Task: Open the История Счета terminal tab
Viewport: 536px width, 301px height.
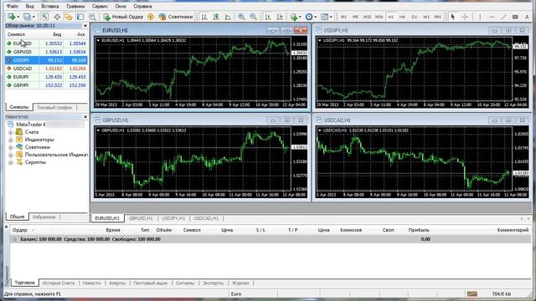Action: click(59, 283)
